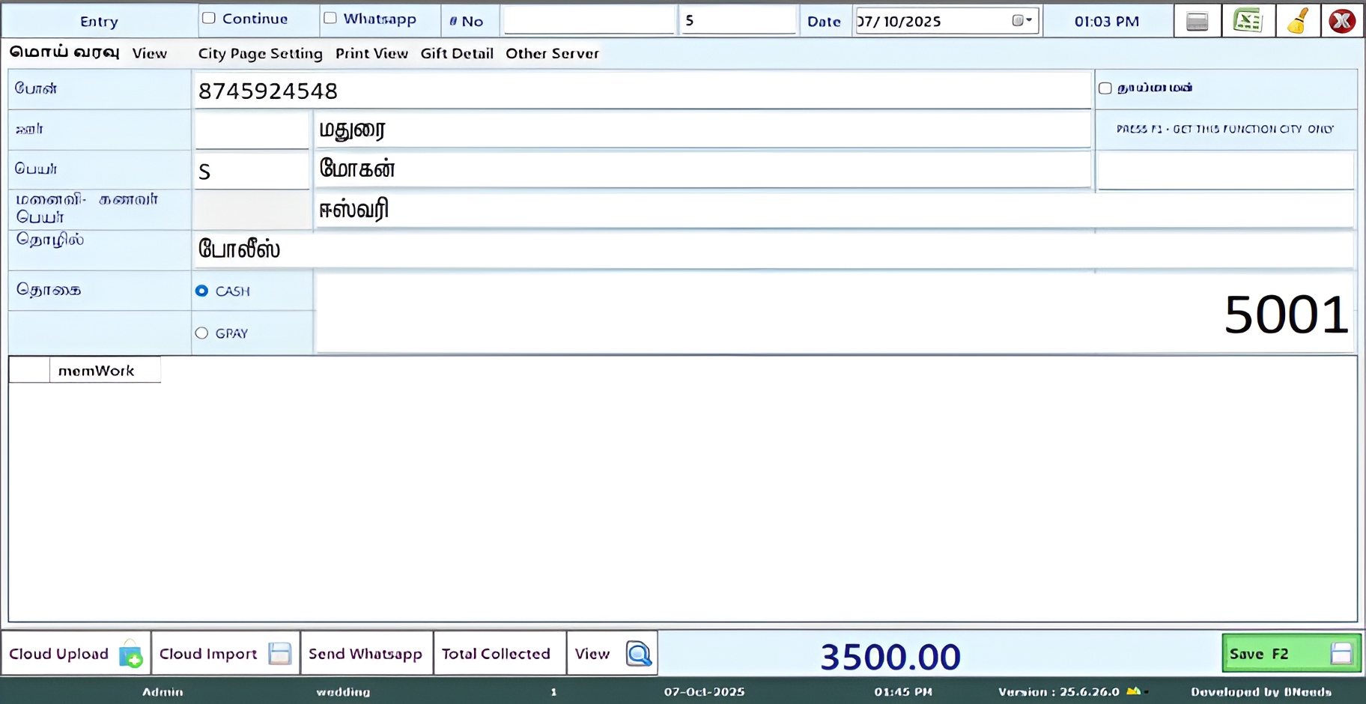Click the Excel export icon
The width and height of the screenshot is (1366, 704).
(1248, 21)
